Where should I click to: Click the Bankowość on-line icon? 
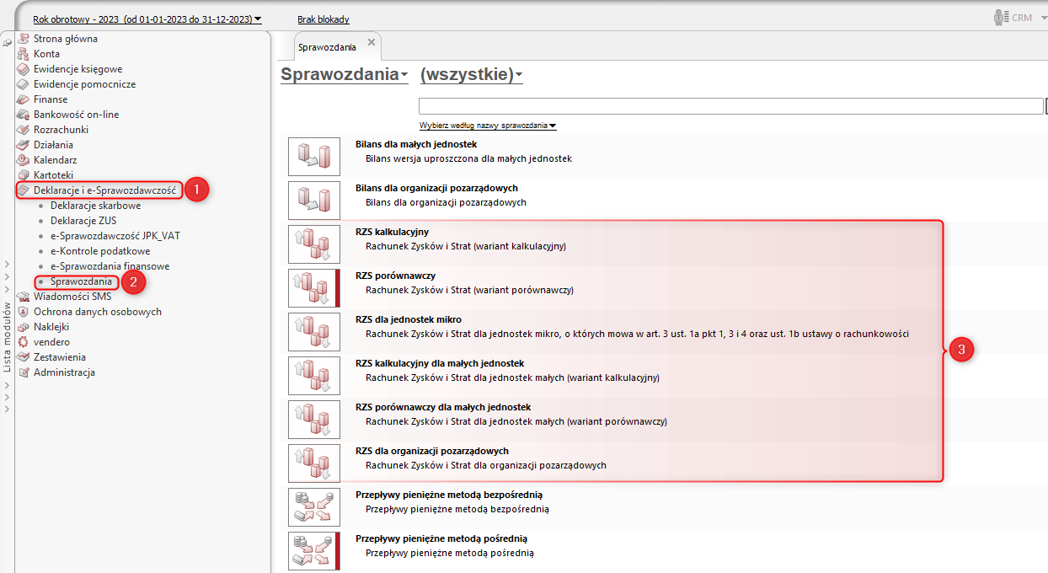click(x=24, y=115)
